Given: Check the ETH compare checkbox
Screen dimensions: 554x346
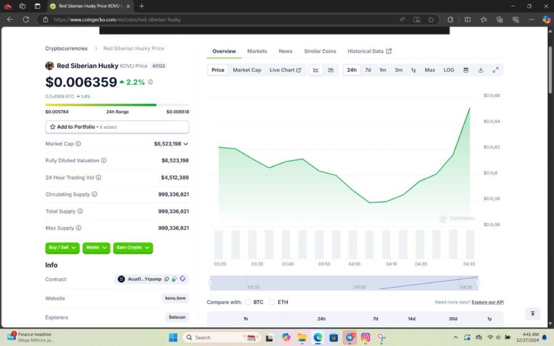Looking at the screenshot, I should tap(272, 302).
